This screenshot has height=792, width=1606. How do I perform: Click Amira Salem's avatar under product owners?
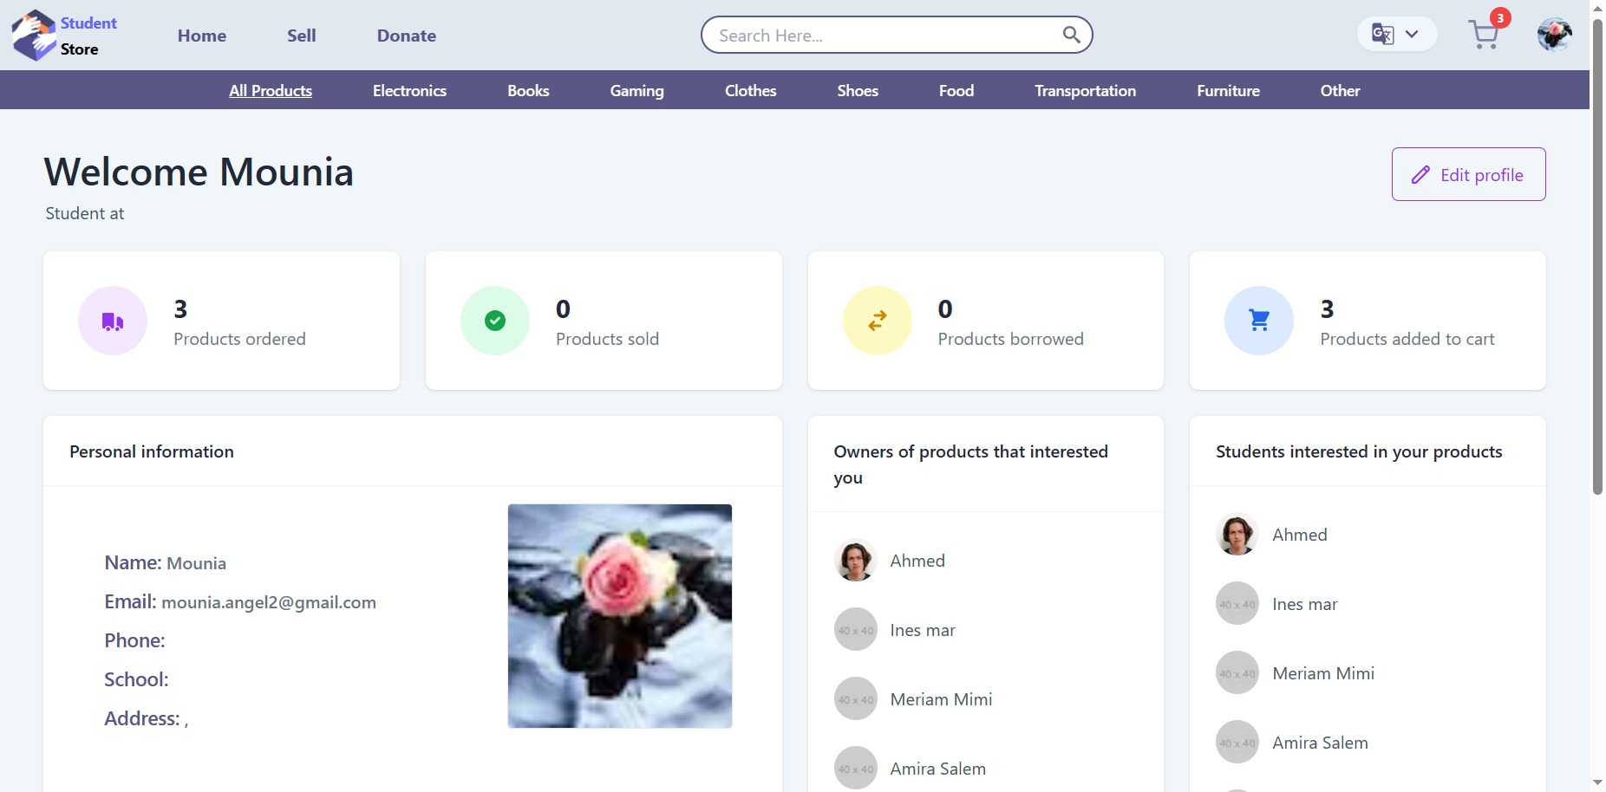856,769
